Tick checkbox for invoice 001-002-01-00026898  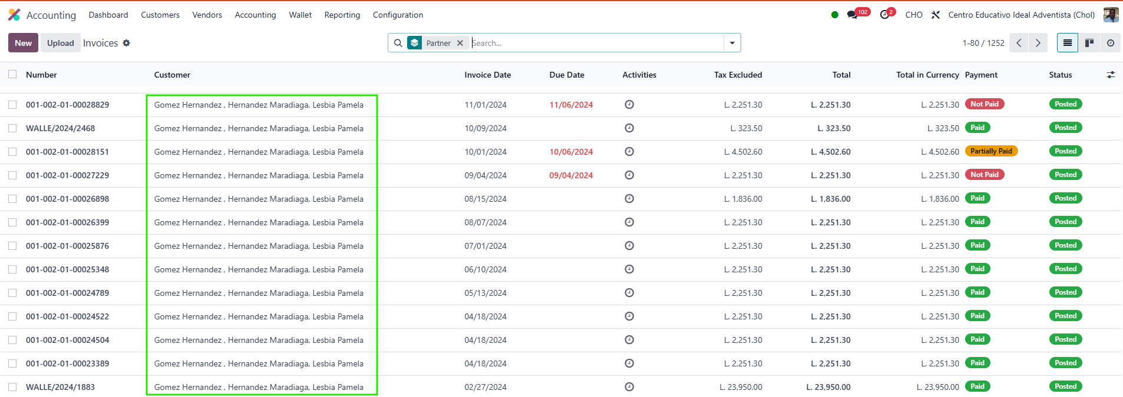(12, 199)
